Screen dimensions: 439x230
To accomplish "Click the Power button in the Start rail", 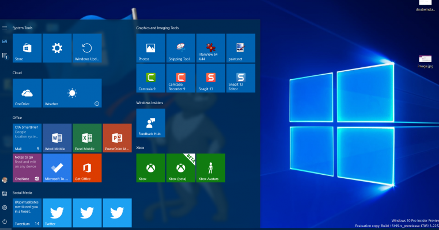I will click(x=5, y=221).
